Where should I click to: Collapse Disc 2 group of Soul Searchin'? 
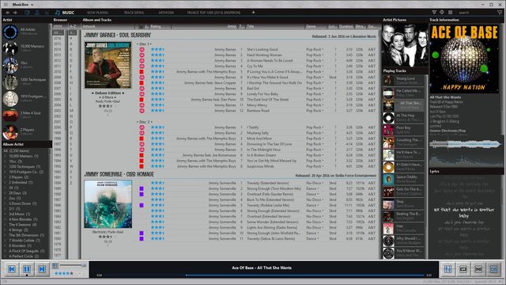coord(144,122)
